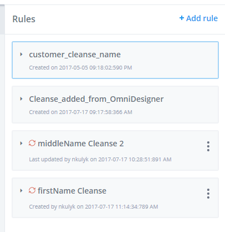Click the red sync icon beside middleName Cleanse 2
Viewport: 225px width, 232px height.
pos(32,143)
